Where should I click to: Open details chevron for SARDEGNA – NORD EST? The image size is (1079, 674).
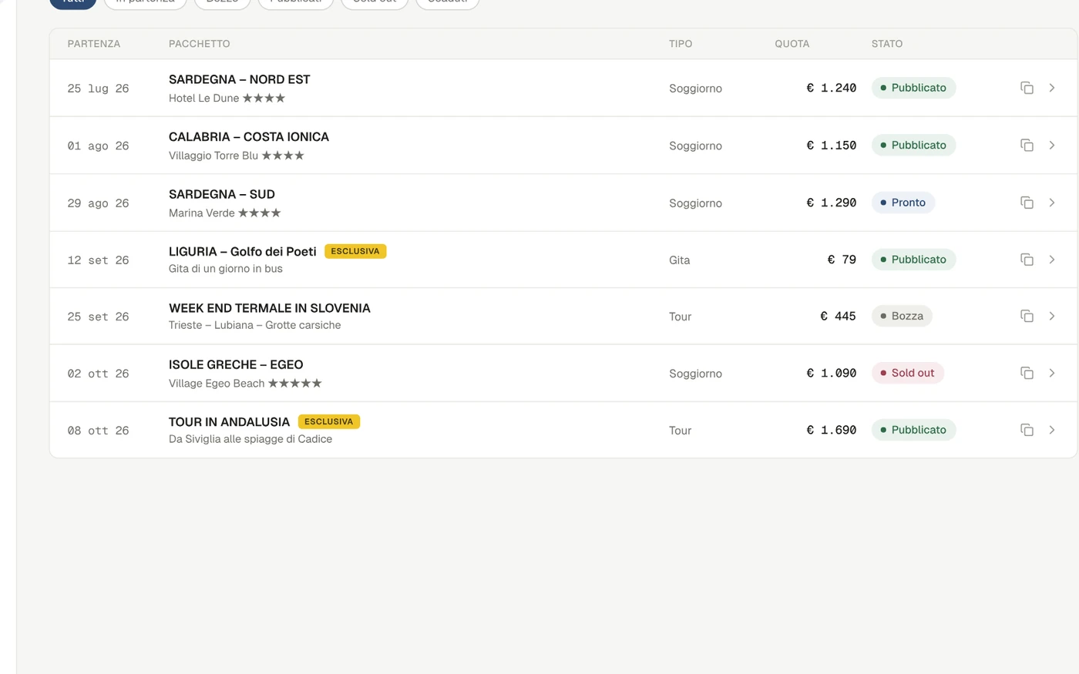coord(1052,88)
